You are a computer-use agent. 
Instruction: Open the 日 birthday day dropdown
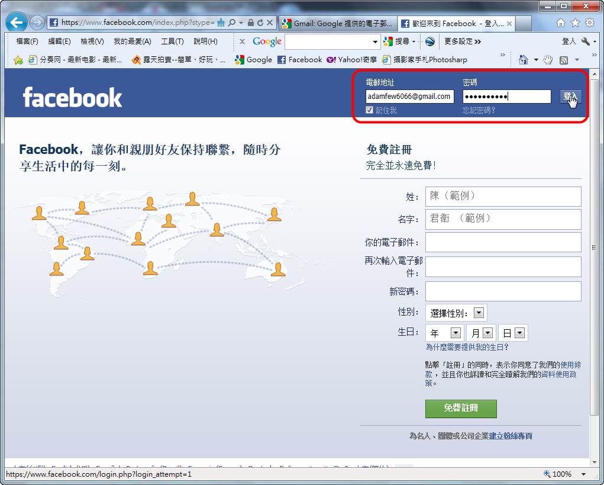pos(513,333)
